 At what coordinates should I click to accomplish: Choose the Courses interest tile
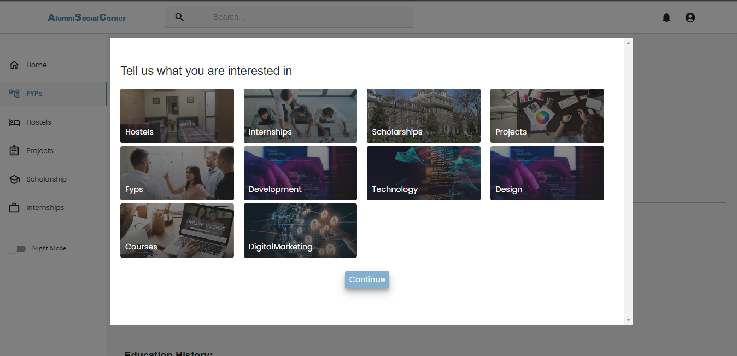(177, 230)
